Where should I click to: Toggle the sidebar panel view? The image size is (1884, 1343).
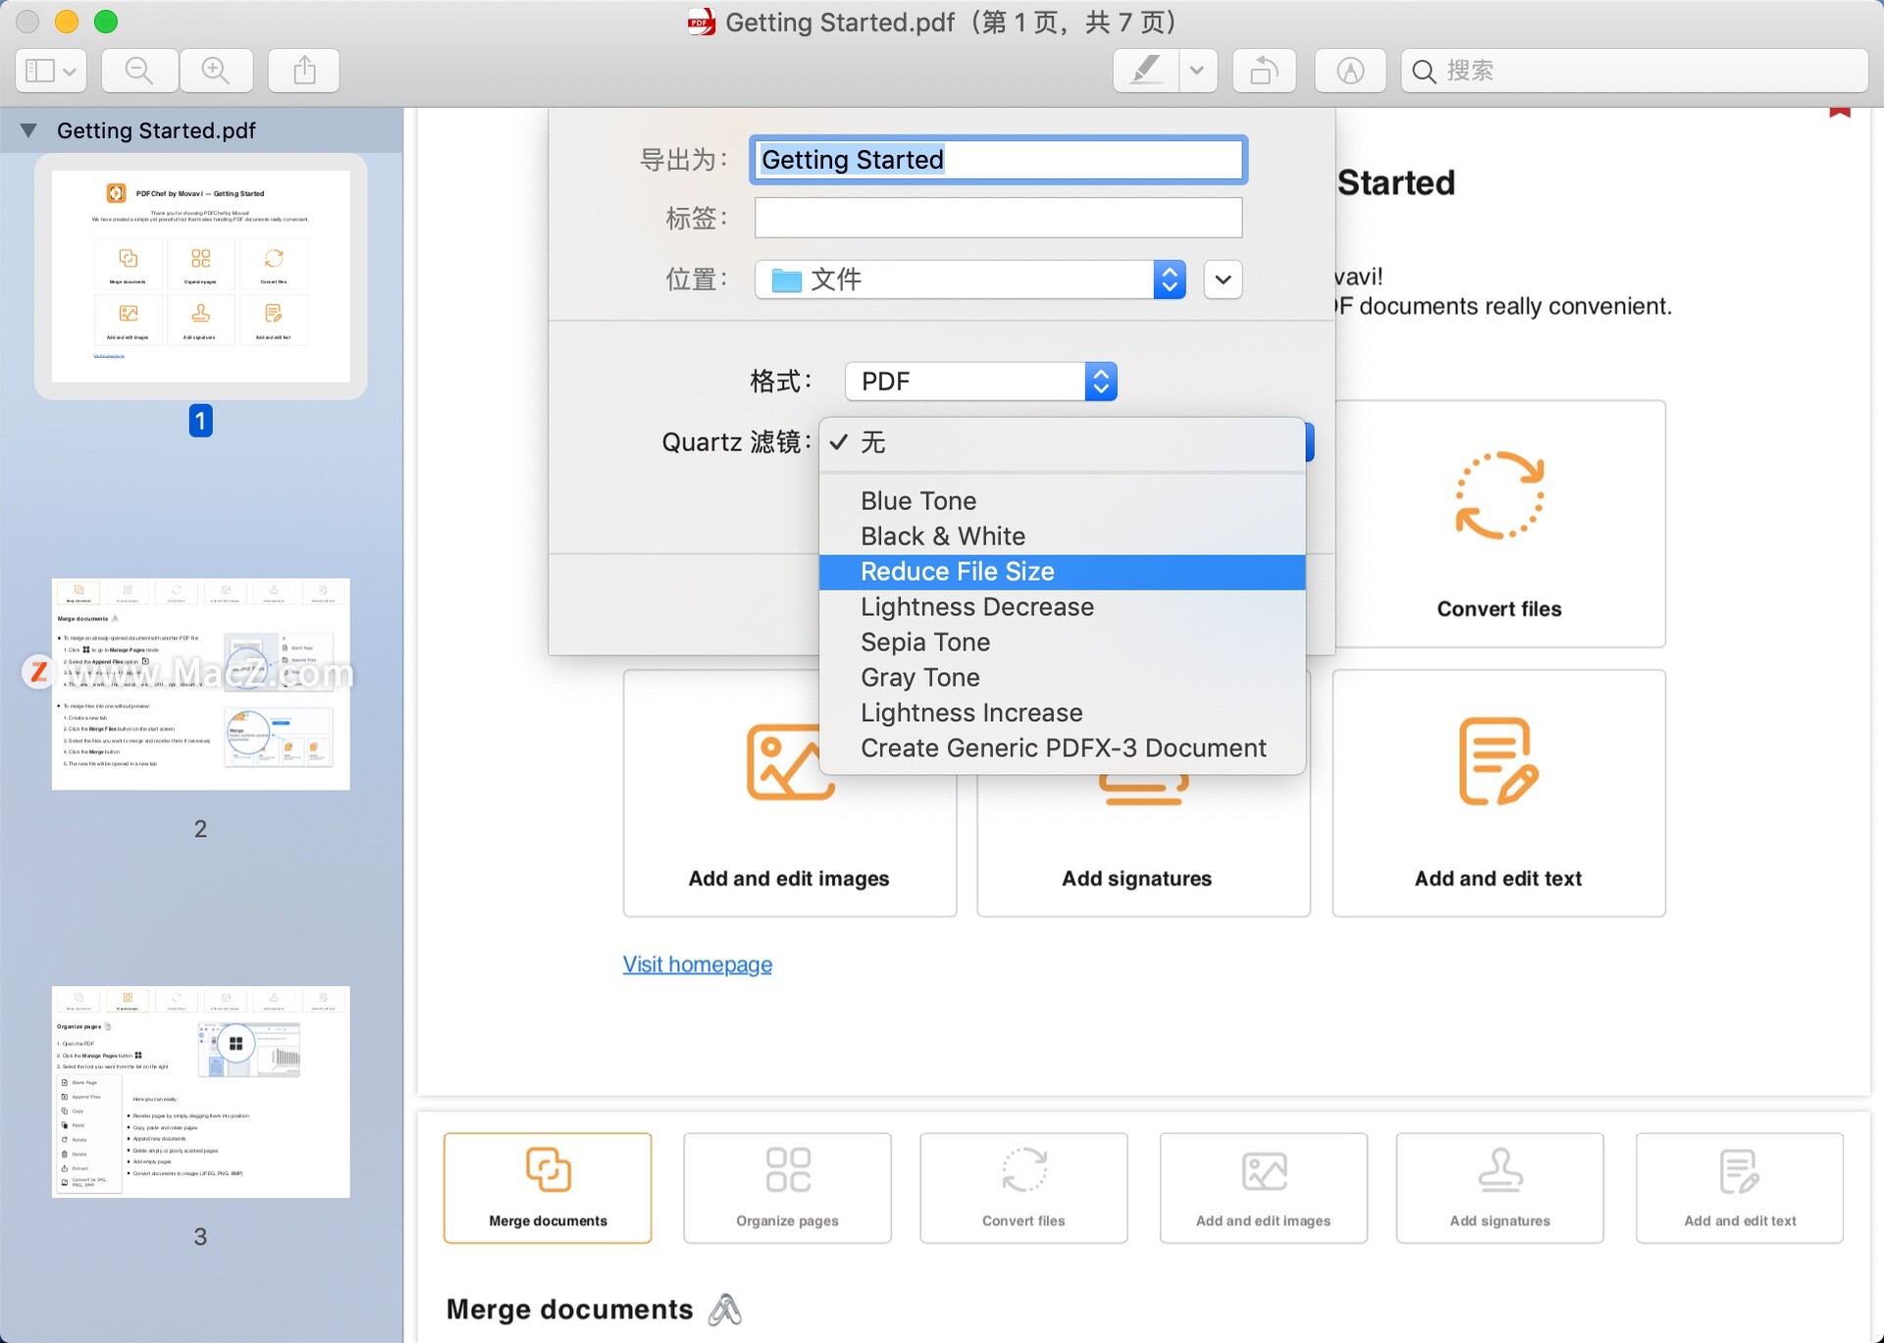(x=49, y=69)
